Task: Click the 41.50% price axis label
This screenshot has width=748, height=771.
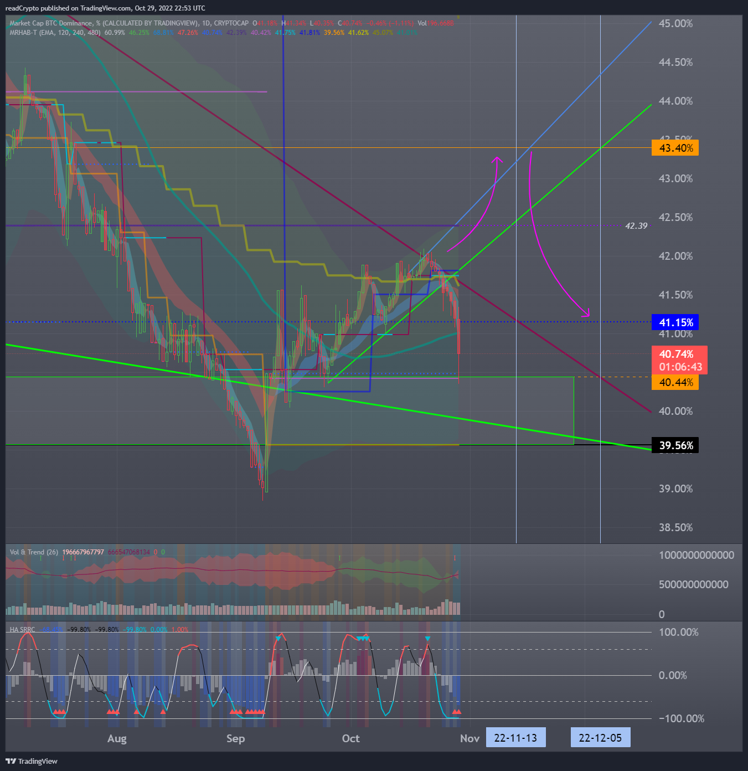Action: pyautogui.click(x=675, y=295)
